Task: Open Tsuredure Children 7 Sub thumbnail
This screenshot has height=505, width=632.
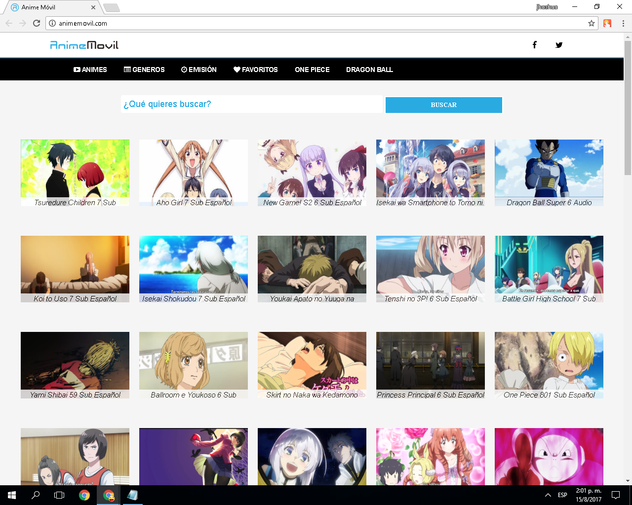Action: tap(75, 173)
